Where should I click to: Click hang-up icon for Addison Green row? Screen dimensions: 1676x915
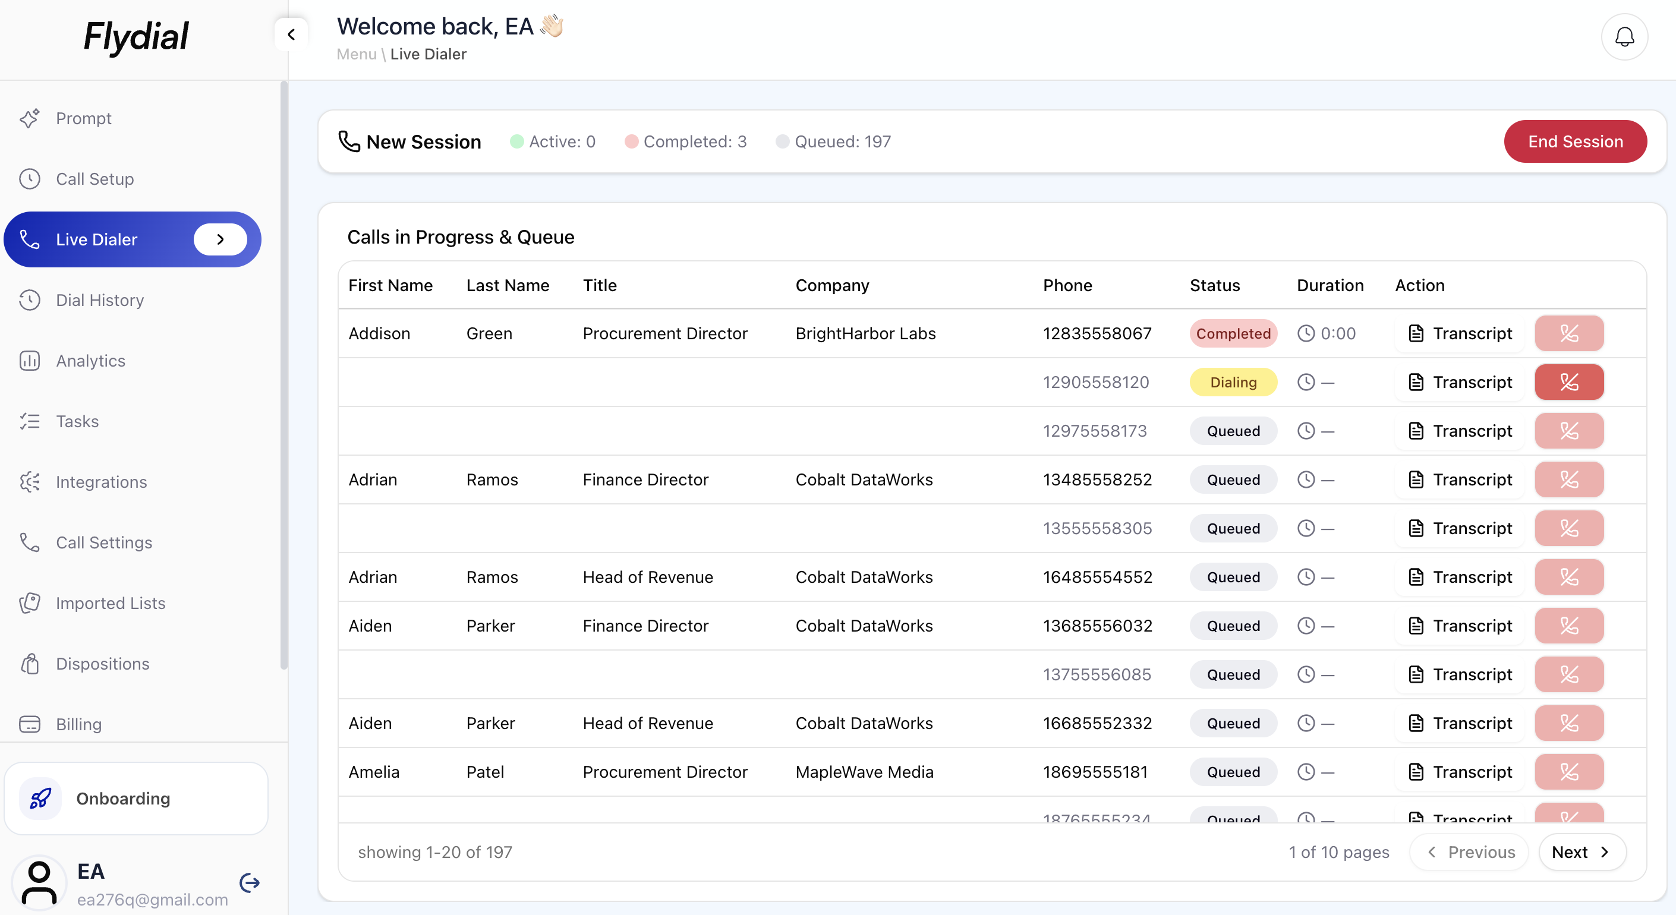[1568, 333]
